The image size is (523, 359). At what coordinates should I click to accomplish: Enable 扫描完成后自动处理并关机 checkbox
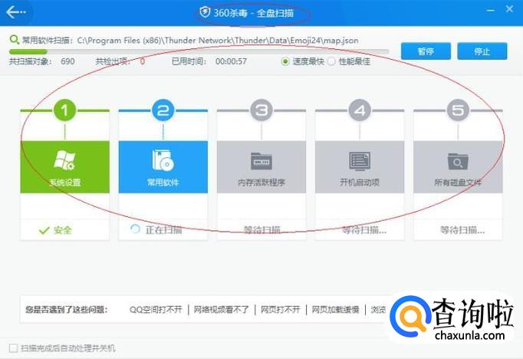click(x=13, y=348)
